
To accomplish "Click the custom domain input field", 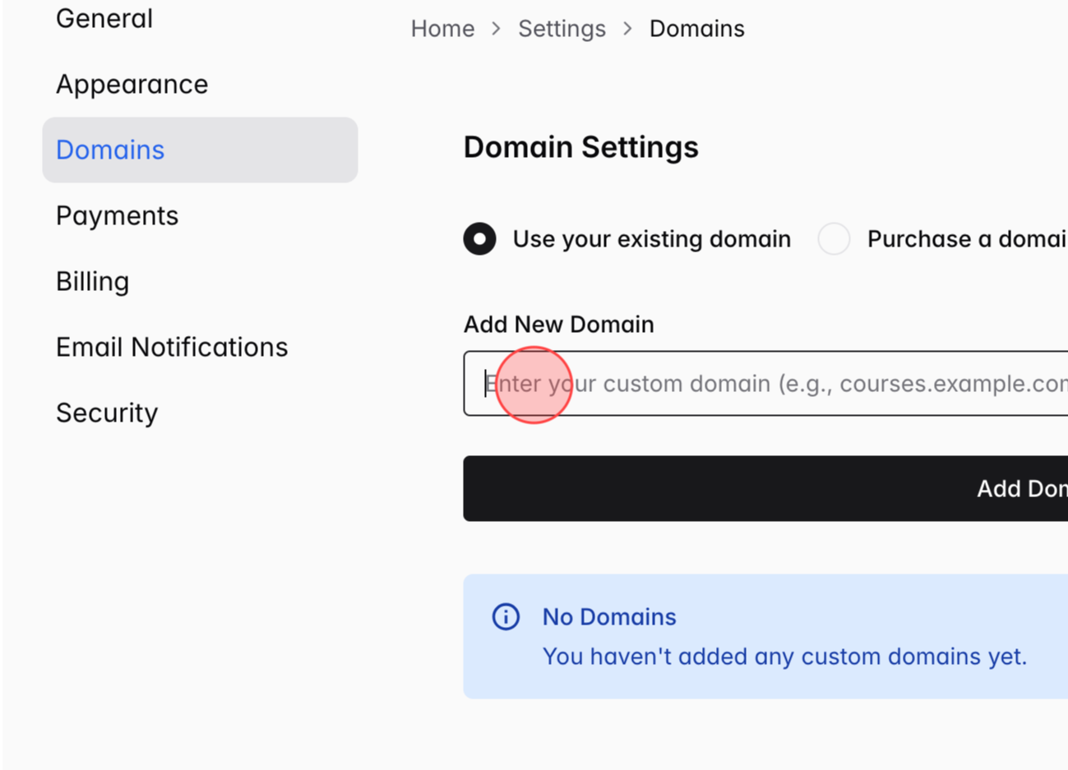I will [x=740, y=384].
